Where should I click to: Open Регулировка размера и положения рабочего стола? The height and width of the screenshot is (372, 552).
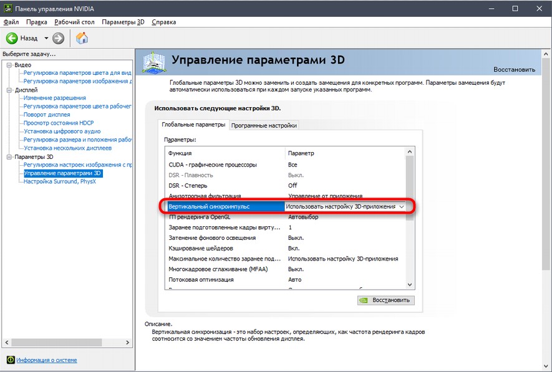pos(77,140)
